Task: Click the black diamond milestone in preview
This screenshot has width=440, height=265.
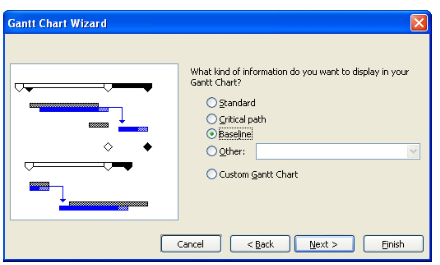Action: click(x=148, y=147)
